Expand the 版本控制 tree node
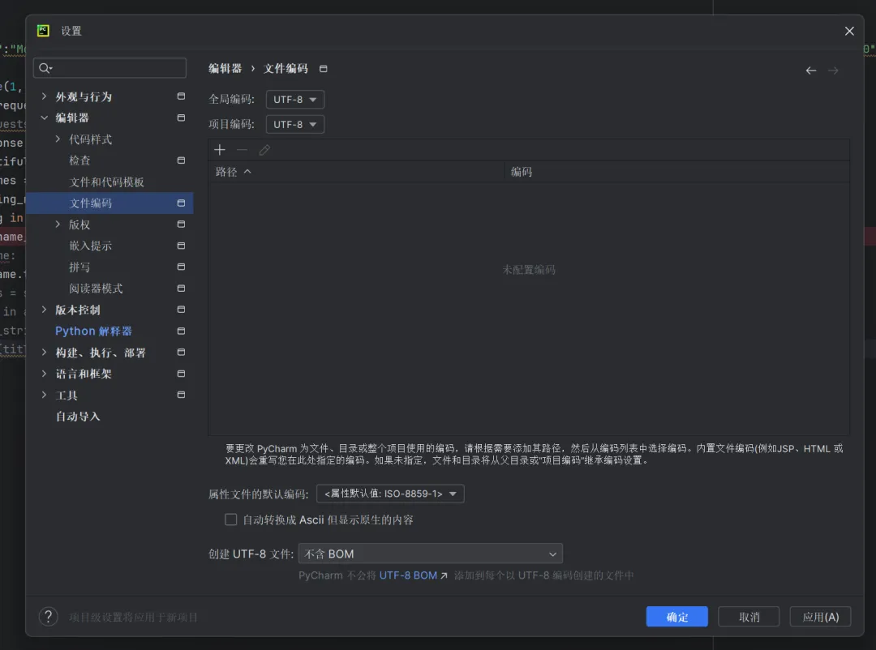The width and height of the screenshot is (876, 650). (44, 310)
